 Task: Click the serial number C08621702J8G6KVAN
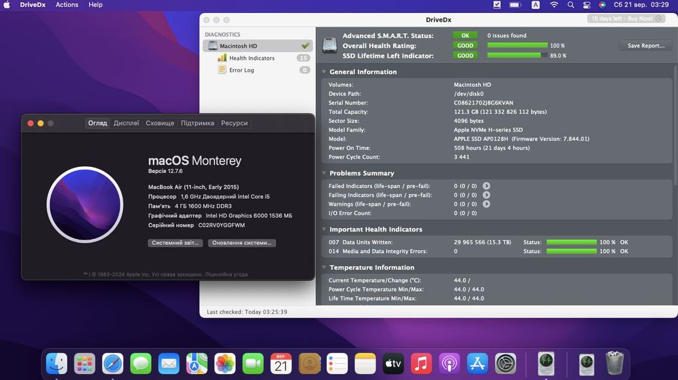click(483, 103)
